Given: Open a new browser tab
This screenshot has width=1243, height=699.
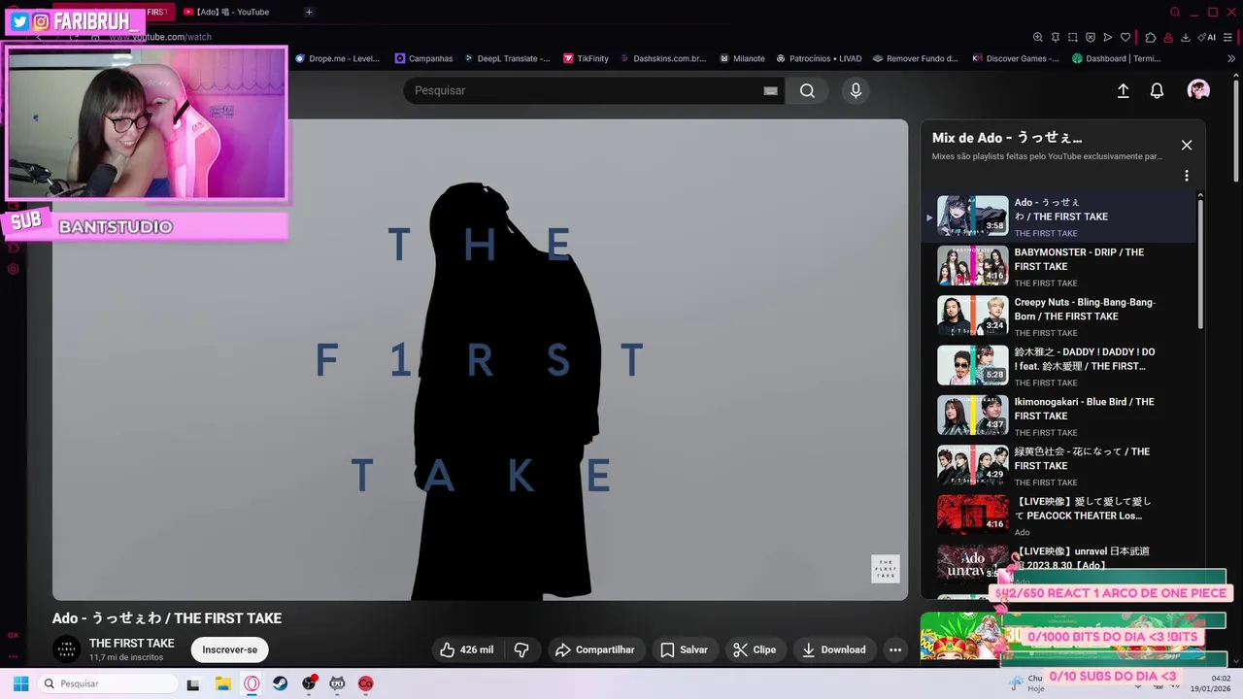Looking at the screenshot, I should click(309, 12).
